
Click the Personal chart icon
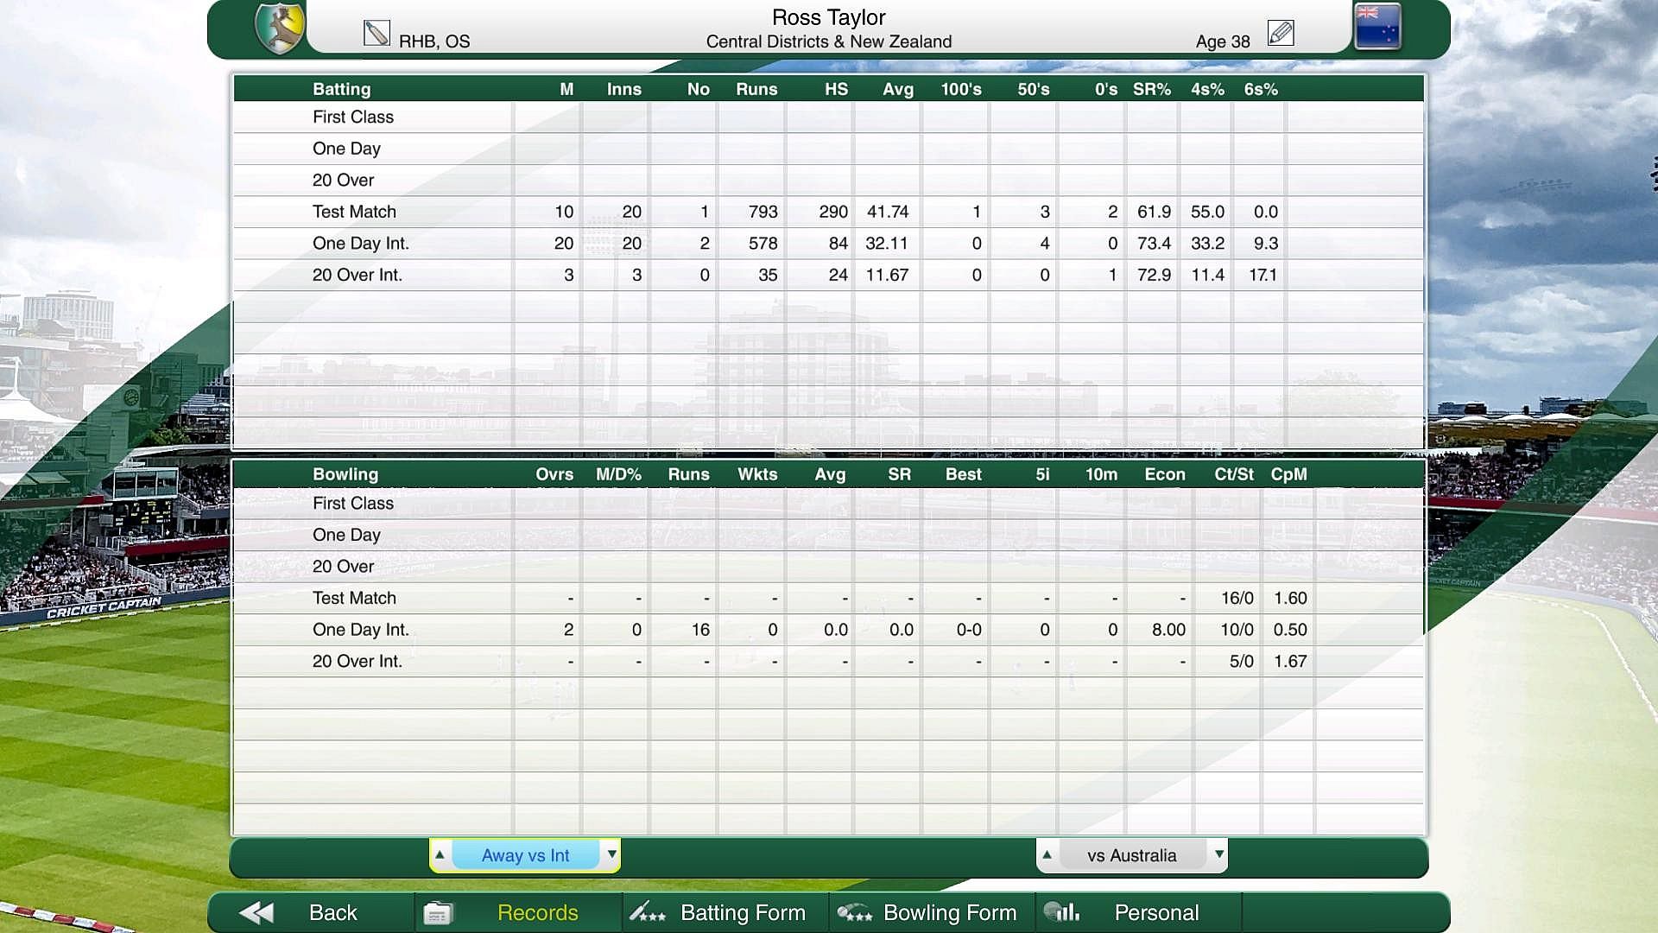coord(1061,911)
